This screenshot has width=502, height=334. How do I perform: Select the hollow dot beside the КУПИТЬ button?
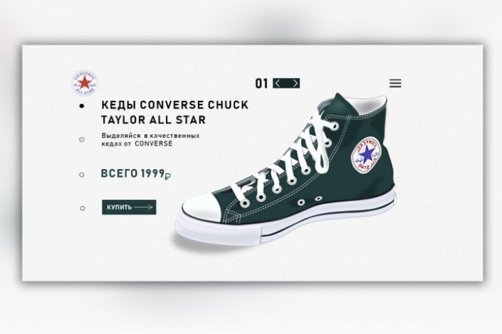[82, 208]
